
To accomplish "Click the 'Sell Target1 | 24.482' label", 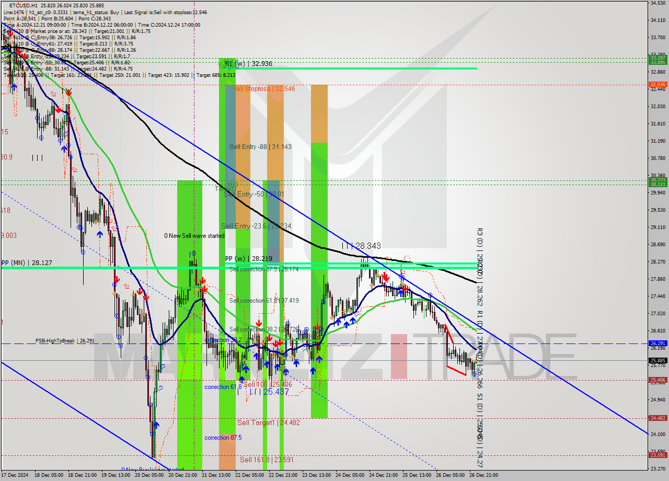I will (x=269, y=422).
